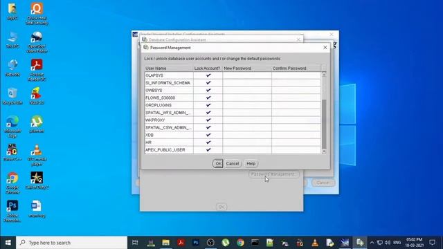
Task: Close the Password Management dialog
Action: pyautogui.click(x=325, y=48)
